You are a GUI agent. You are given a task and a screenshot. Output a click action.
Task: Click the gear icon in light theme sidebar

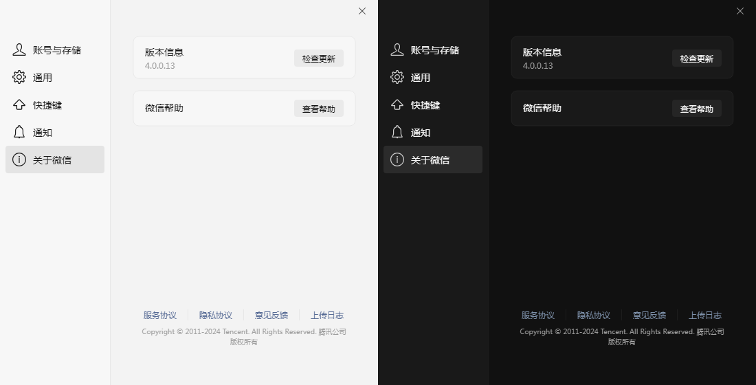pyautogui.click(x=19, y=77)
